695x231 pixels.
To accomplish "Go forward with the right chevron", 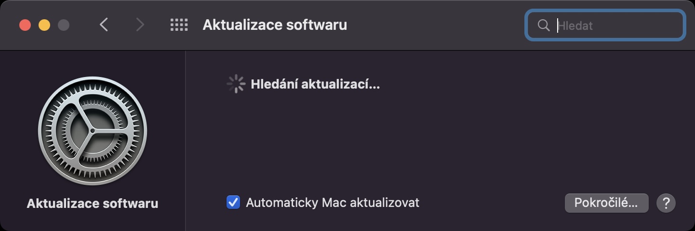I will (140, 25).
